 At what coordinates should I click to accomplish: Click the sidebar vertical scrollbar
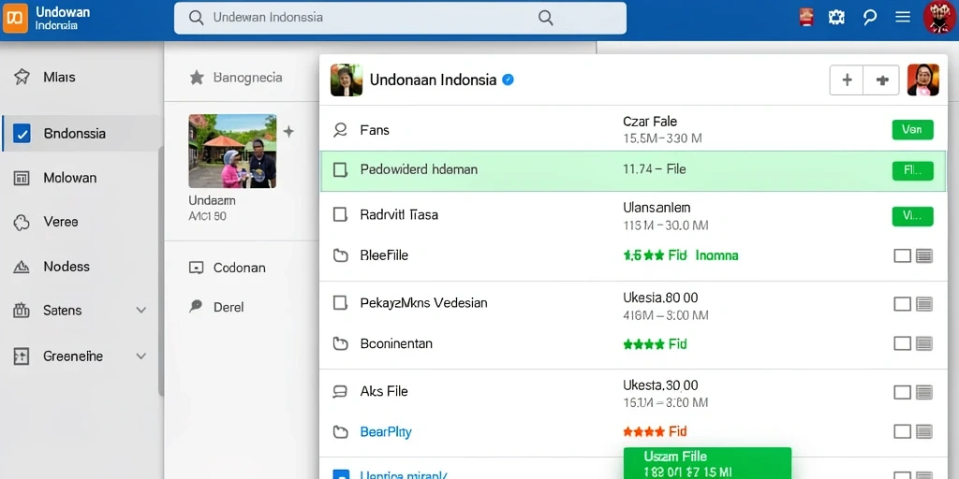[x=161, y=272]
